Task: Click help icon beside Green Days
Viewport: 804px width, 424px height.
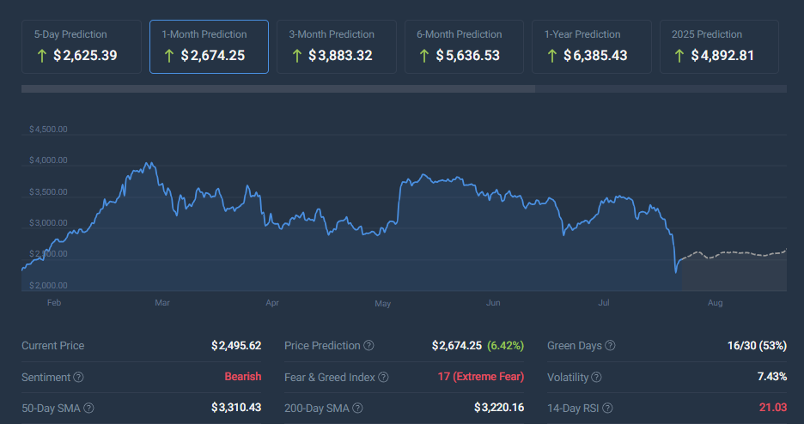Action: tap(610, 346)
